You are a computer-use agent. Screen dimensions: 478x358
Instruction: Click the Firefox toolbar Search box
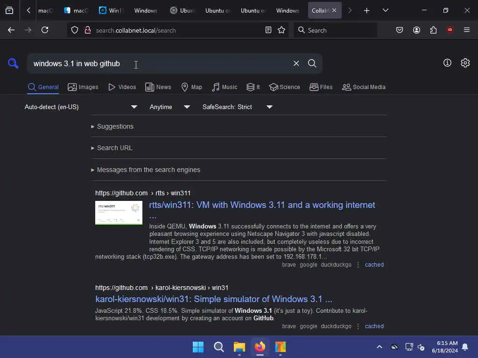[x=335, y=30]
